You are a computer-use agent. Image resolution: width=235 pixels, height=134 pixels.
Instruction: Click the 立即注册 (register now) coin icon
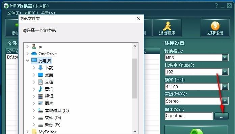pyautogui.click(x=215, y=26)
